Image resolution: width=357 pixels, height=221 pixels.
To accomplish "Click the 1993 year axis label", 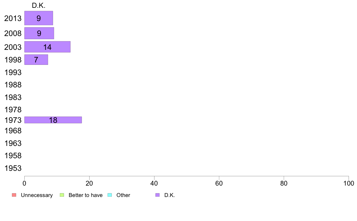I will coord(13,72).
